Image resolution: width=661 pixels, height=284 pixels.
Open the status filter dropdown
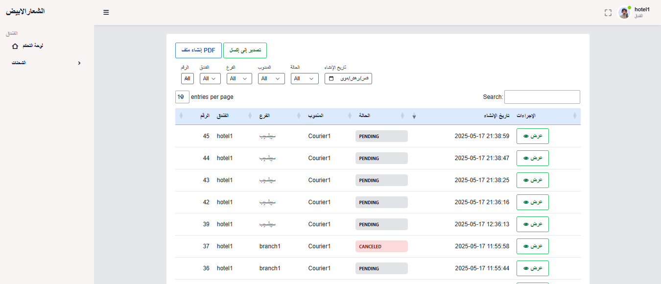tap(305, 78)
